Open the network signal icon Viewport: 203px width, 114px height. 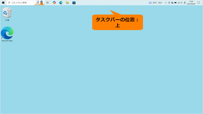(179, 3)
